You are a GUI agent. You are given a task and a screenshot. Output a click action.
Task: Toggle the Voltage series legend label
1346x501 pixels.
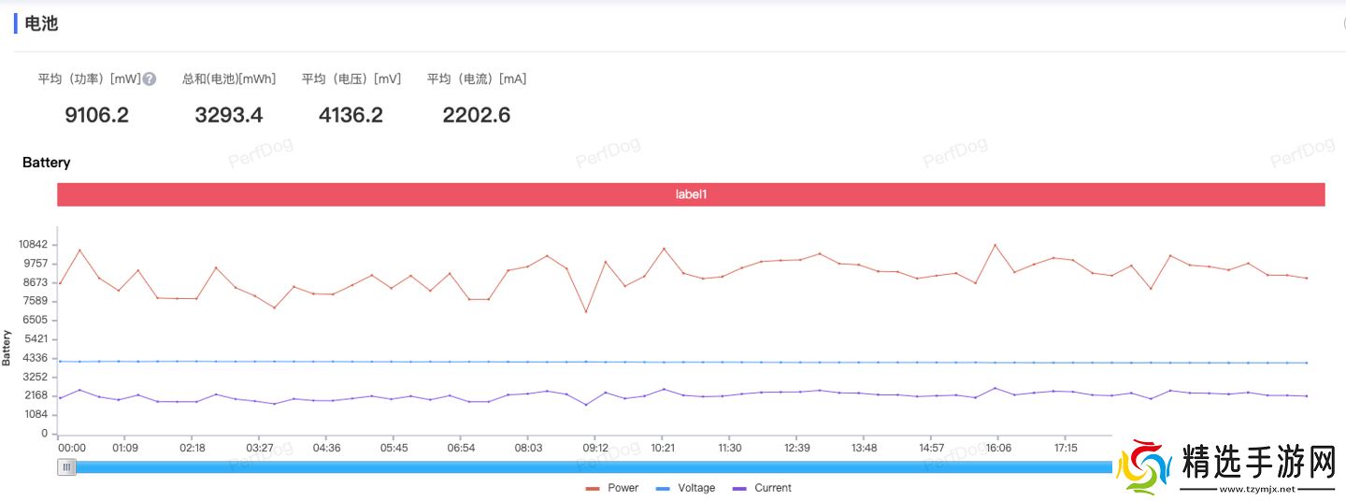(695, 488)
